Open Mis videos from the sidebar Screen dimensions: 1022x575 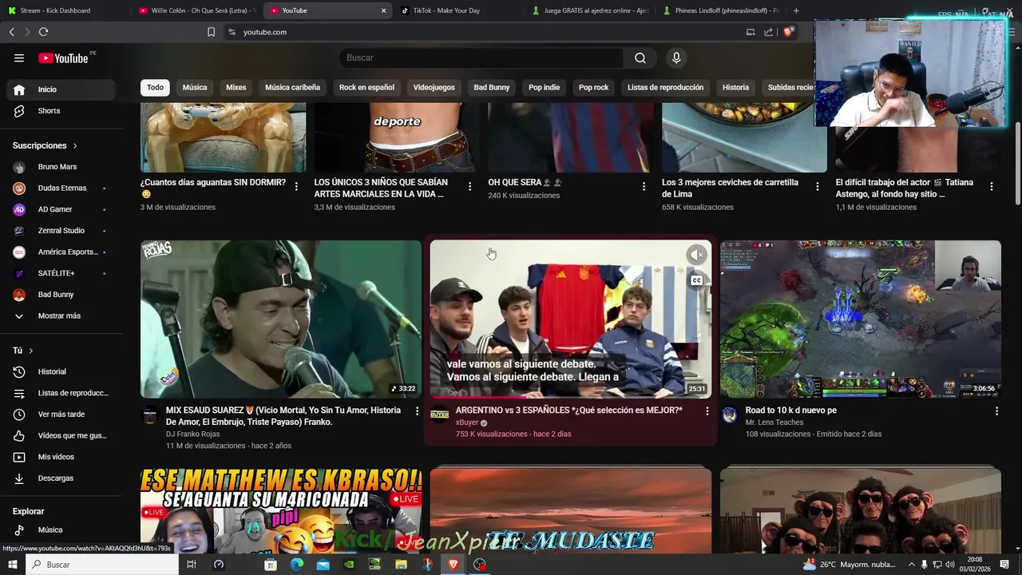[61, 457]
